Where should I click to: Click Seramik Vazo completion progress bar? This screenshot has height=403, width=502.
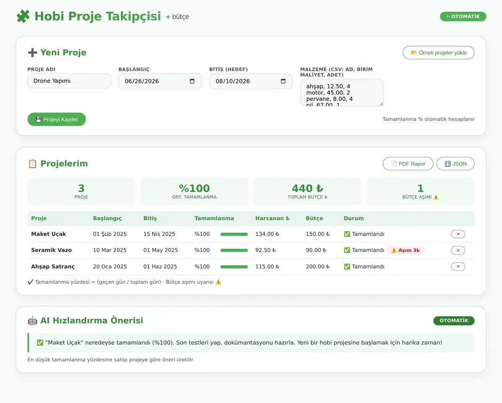coord(234,250)
